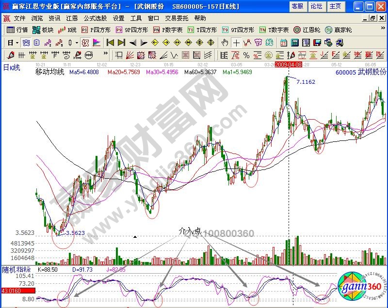This screenshot has width=388, height=308.
Task: Select the 板块 sector toolbar button
Action: tap(43, 30)
